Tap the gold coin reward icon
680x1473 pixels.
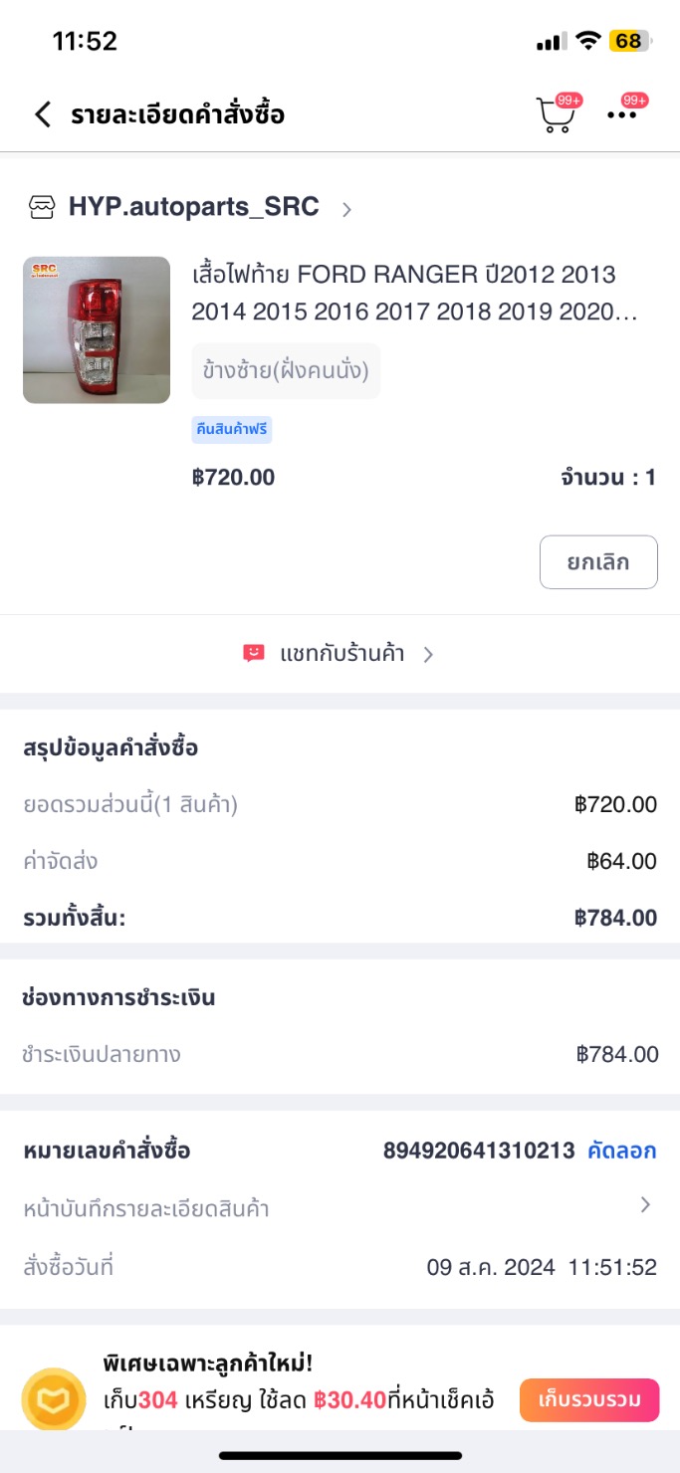[x=54, y=1399]
